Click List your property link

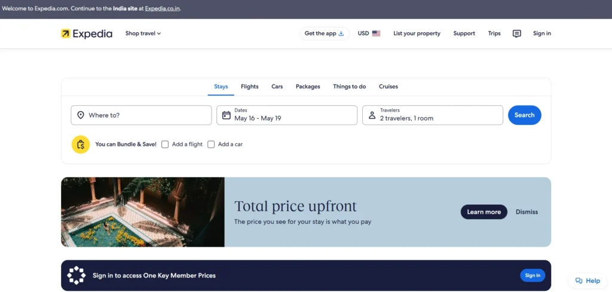pos(417,33)
